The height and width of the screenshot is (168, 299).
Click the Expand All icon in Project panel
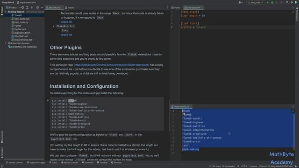pyautogui.click(x=27, y=7)
